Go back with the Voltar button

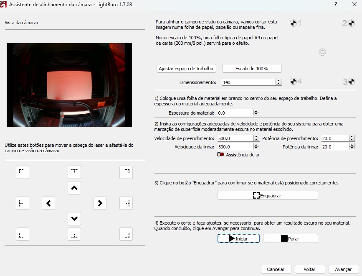coord(309,269)
